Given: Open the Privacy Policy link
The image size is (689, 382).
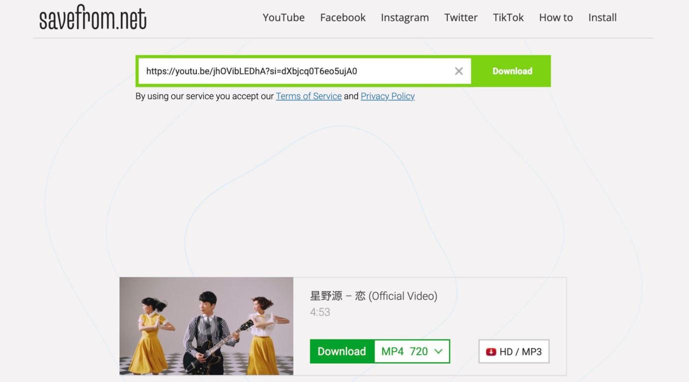Looking at the screenshot, I should click(x=388, y=96).
